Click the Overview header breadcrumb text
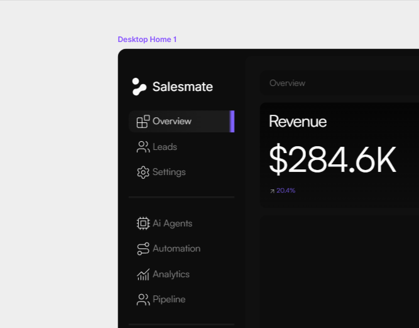This screenshot has height=328, width=419. tap(287, 83)
